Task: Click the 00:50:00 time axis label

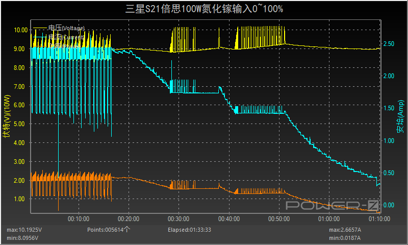Action: [279, 219]
